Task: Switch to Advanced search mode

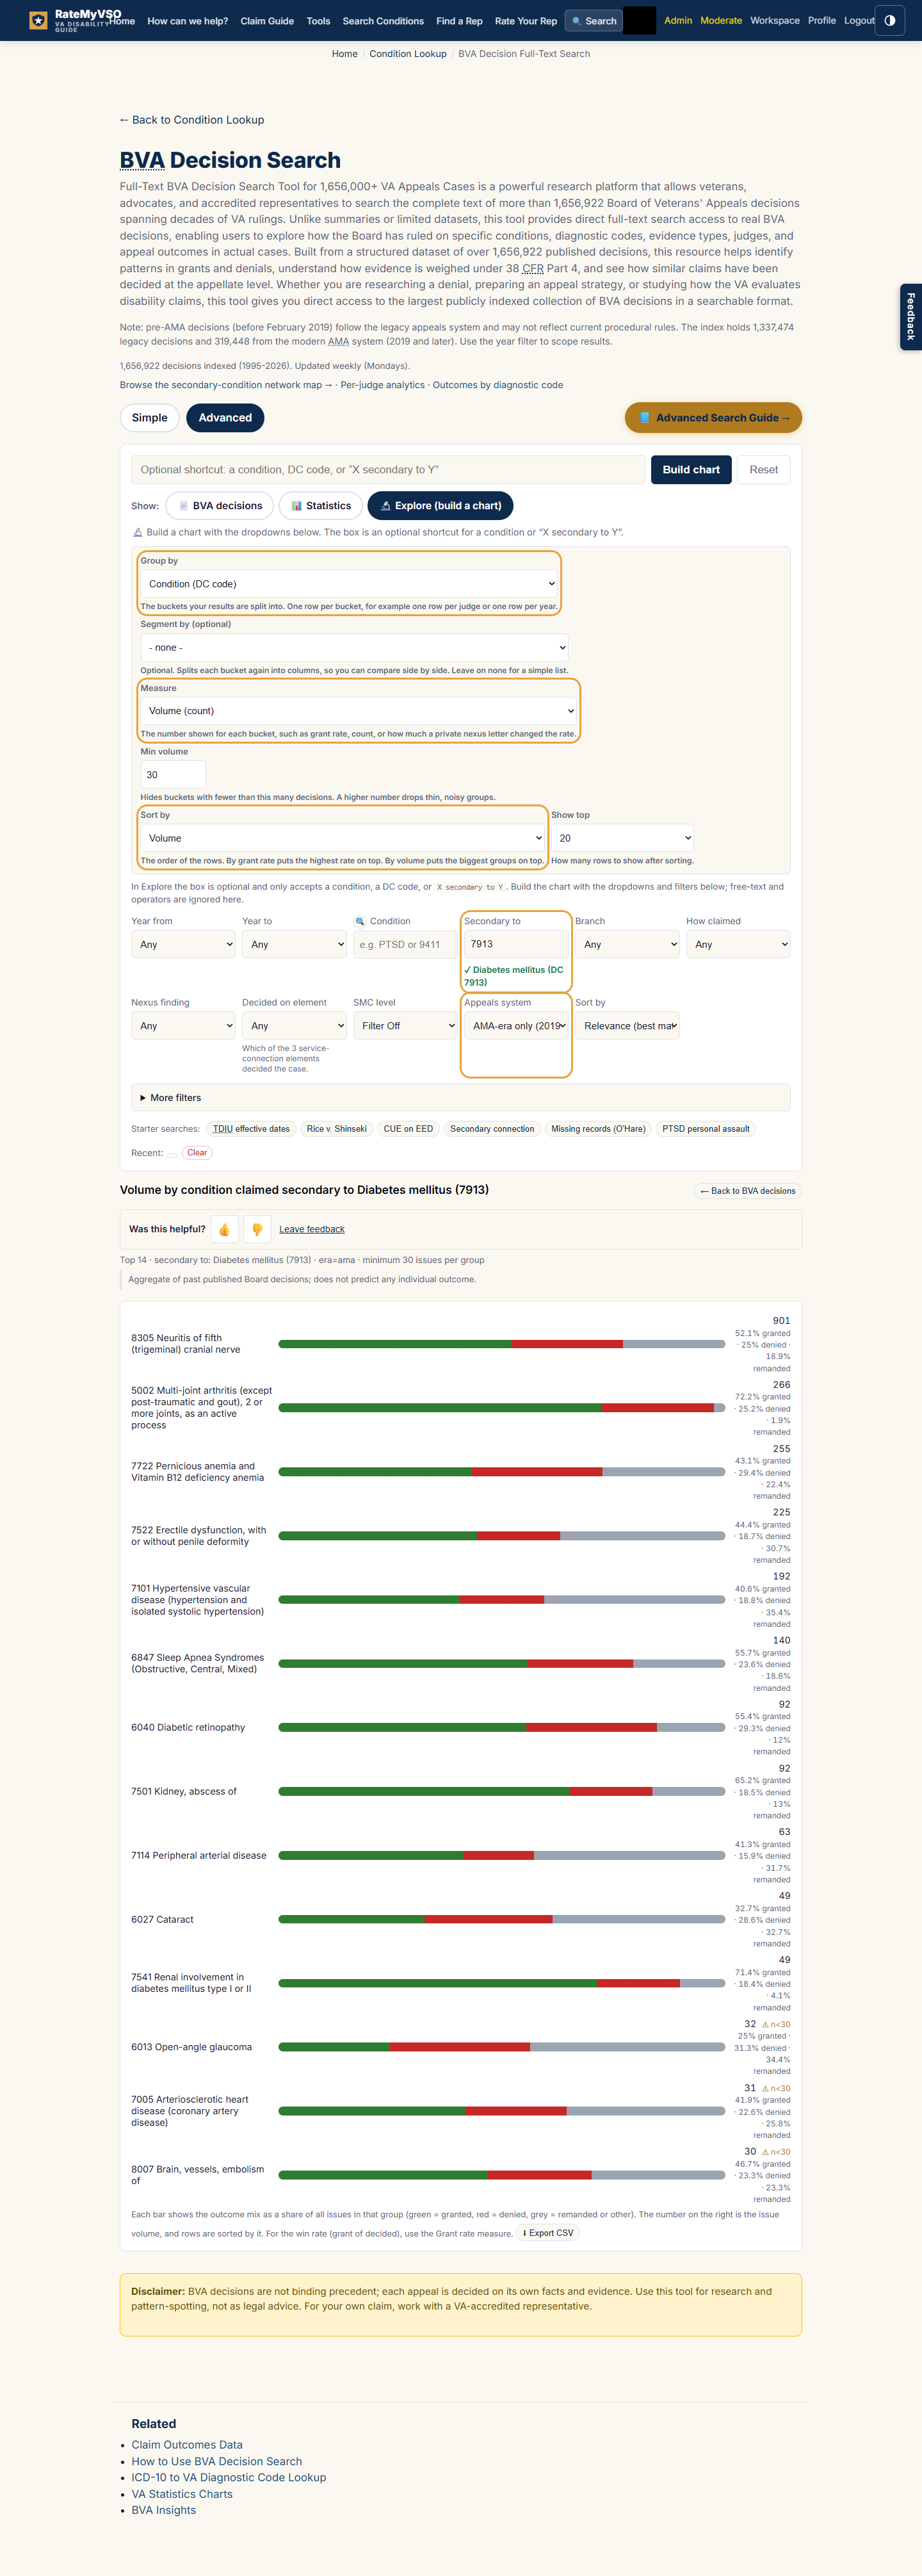Action: click(x=225, y=418)
